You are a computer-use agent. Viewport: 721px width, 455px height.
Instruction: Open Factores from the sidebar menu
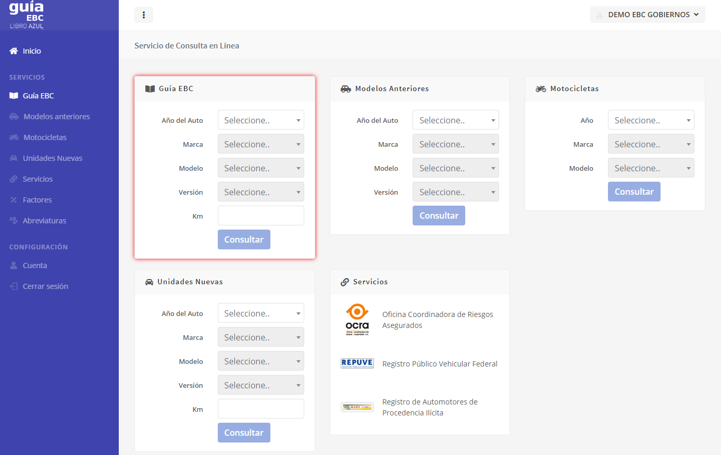click(37, 200)
